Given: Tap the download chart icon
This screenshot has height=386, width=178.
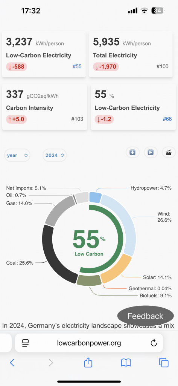Looking at the screenshot, I should pos(132,152).
